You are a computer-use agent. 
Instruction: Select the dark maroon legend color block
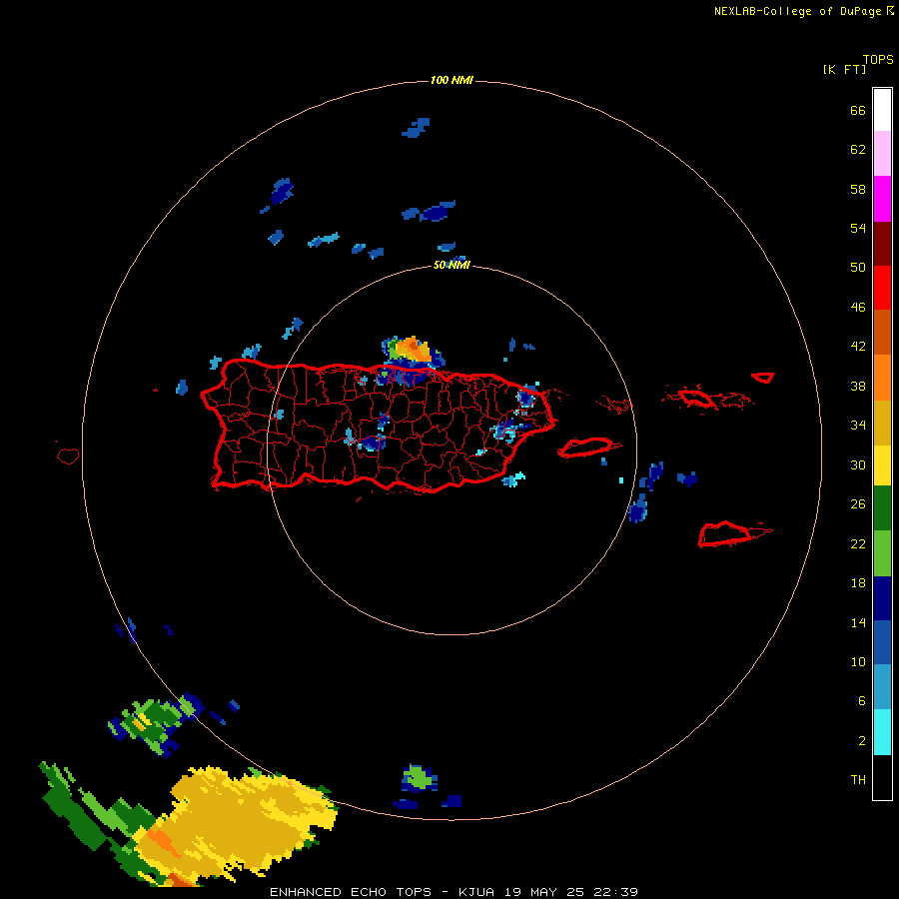coord(882,244)
